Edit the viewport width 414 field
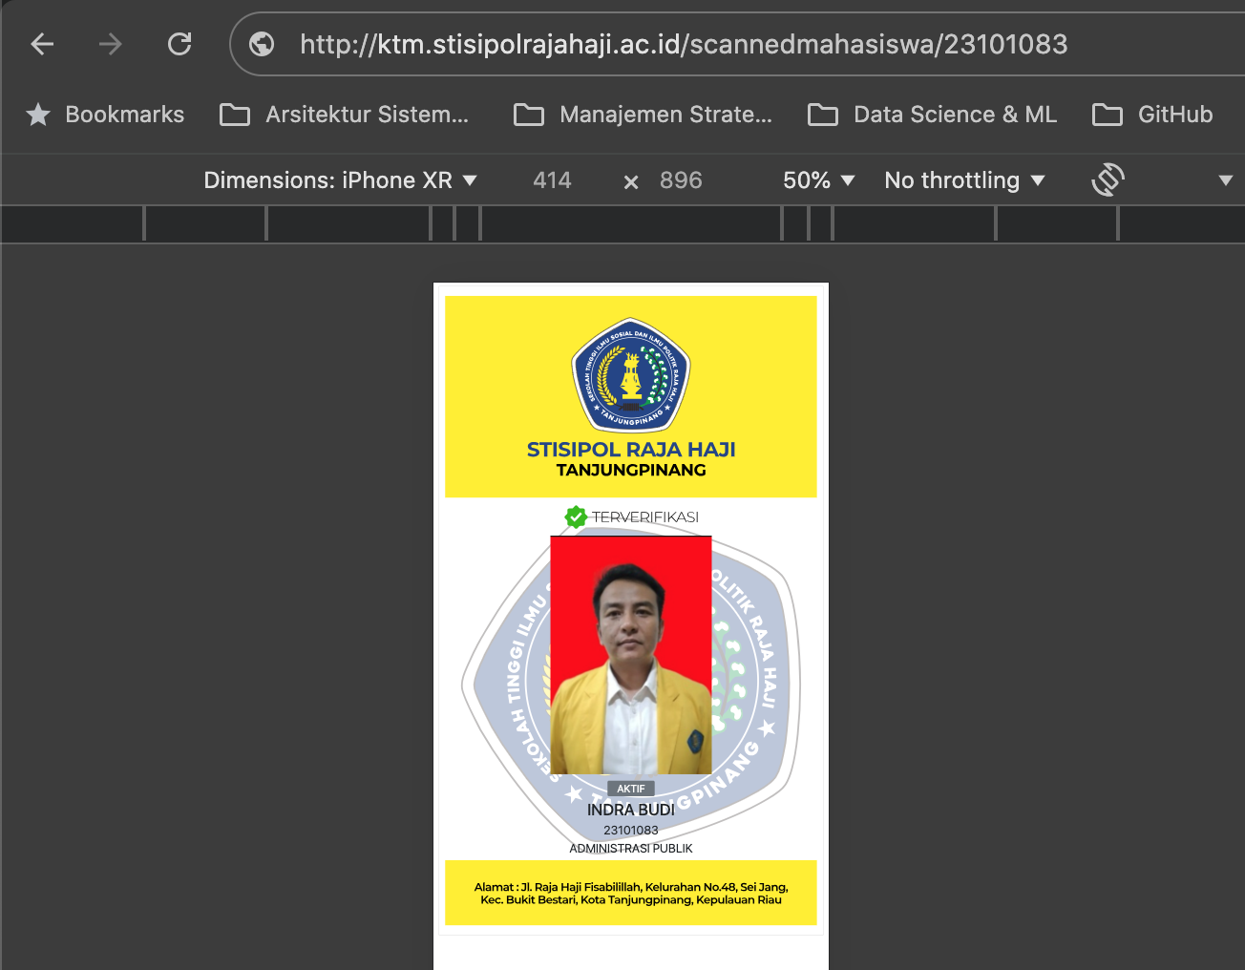Viewport: 1245px width, 970px height. 552,180
